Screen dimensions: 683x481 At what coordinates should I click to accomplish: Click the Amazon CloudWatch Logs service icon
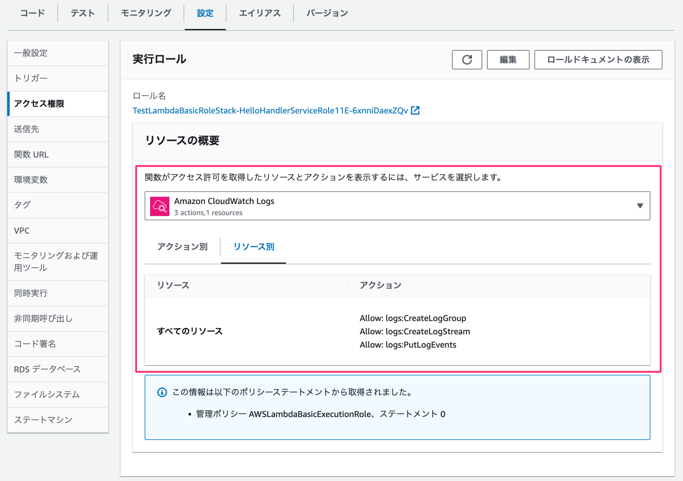click(160, 206)
